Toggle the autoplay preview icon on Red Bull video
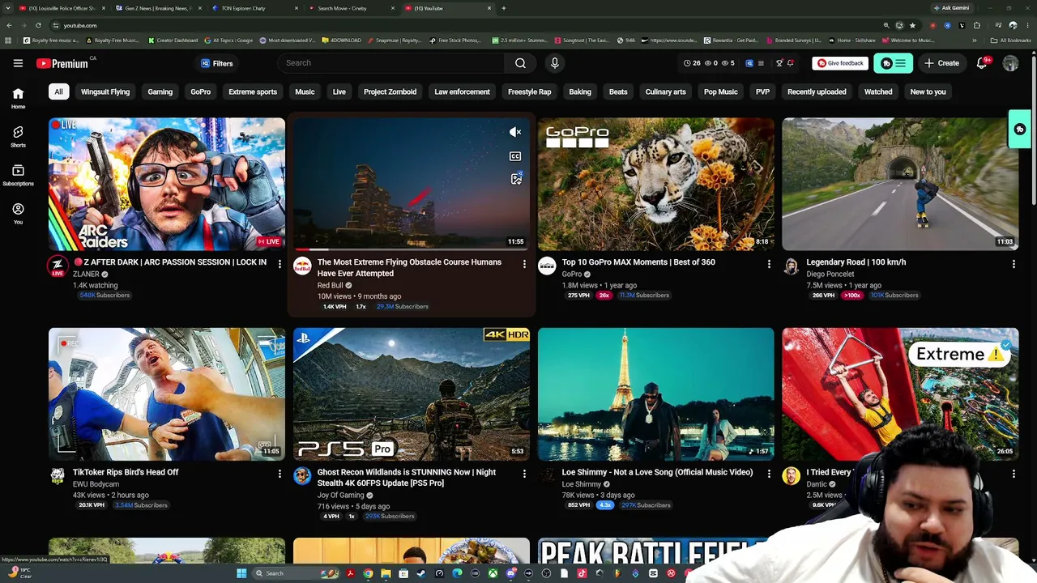This screenshot has height=583, width=1037. [516, 179]
